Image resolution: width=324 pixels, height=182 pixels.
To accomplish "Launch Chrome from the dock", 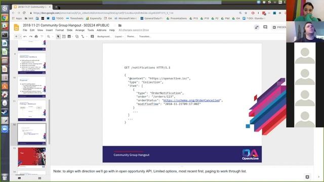I will point(5,18).
